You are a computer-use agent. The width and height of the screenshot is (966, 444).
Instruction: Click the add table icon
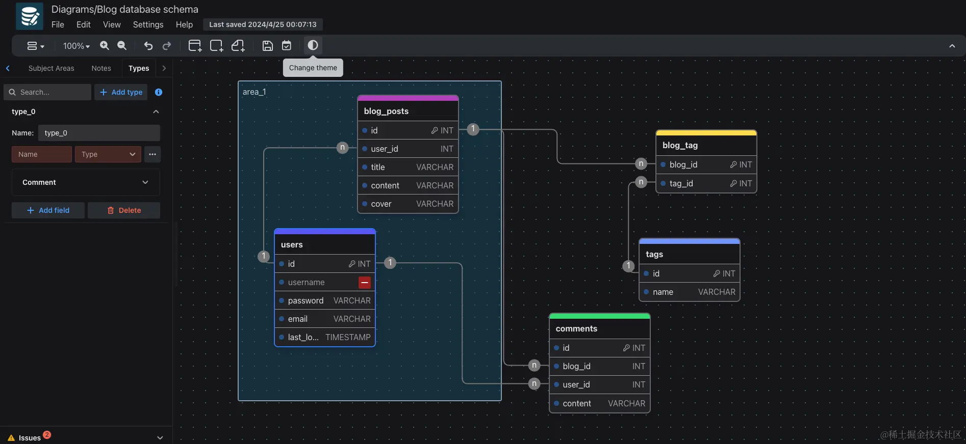[x=195, y=46]
